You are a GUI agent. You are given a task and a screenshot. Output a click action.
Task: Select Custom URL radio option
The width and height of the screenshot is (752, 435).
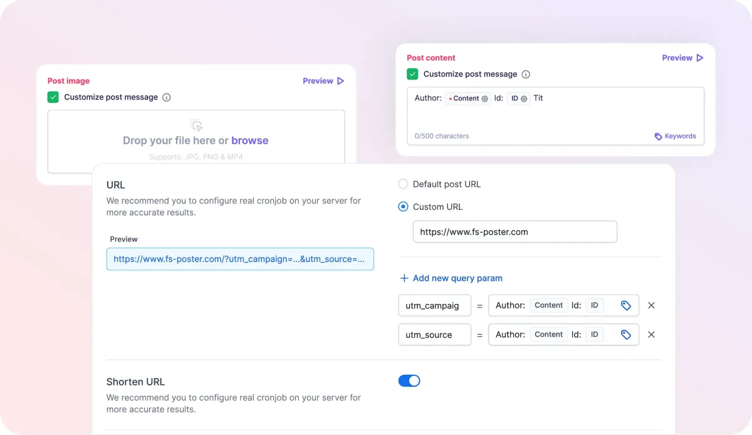(404, 207)
